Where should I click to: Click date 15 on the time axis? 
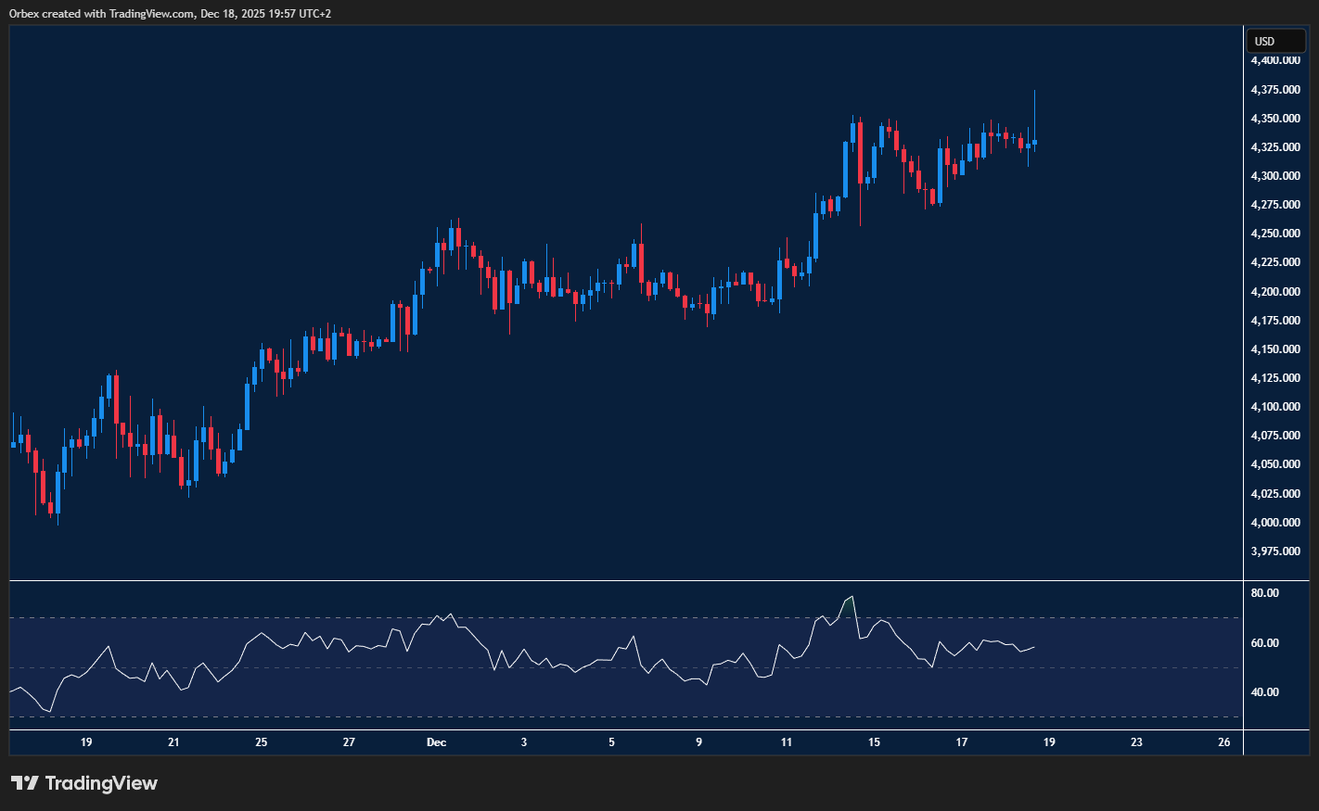coord(874,742)
